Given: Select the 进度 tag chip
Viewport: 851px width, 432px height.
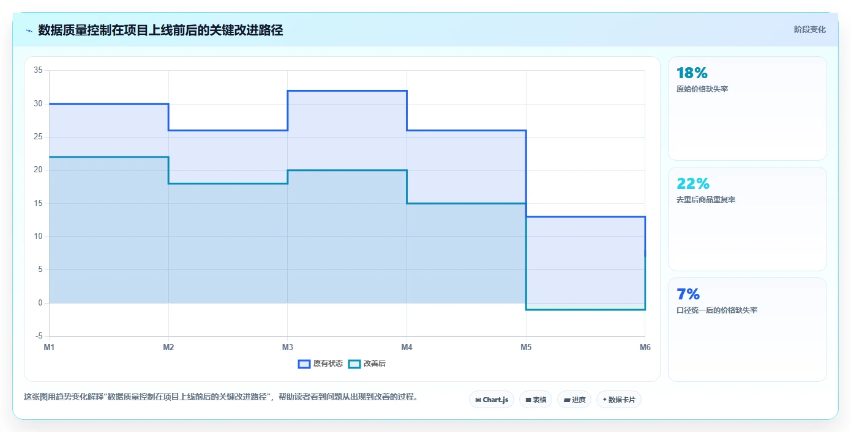Looking at the screenshot, I should 574,400.
